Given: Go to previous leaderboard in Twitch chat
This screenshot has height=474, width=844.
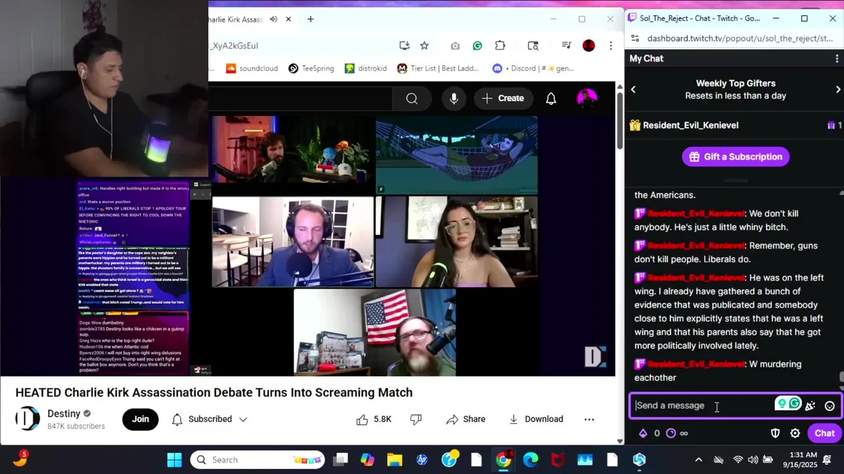Looking at the screenshot, I should click(x=633, y=90).
